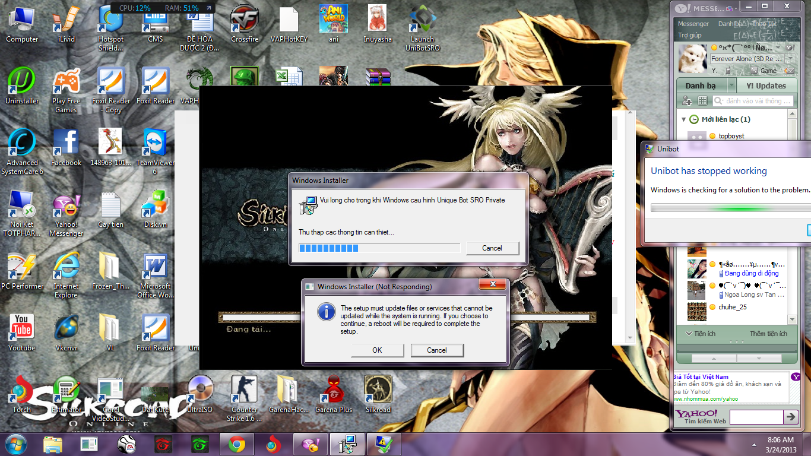The height and width of the screenshot is (456, 811).
Task: Open the VAPHotKEY file on desktop
Action: pyautogui.click(x=289, y=25)
